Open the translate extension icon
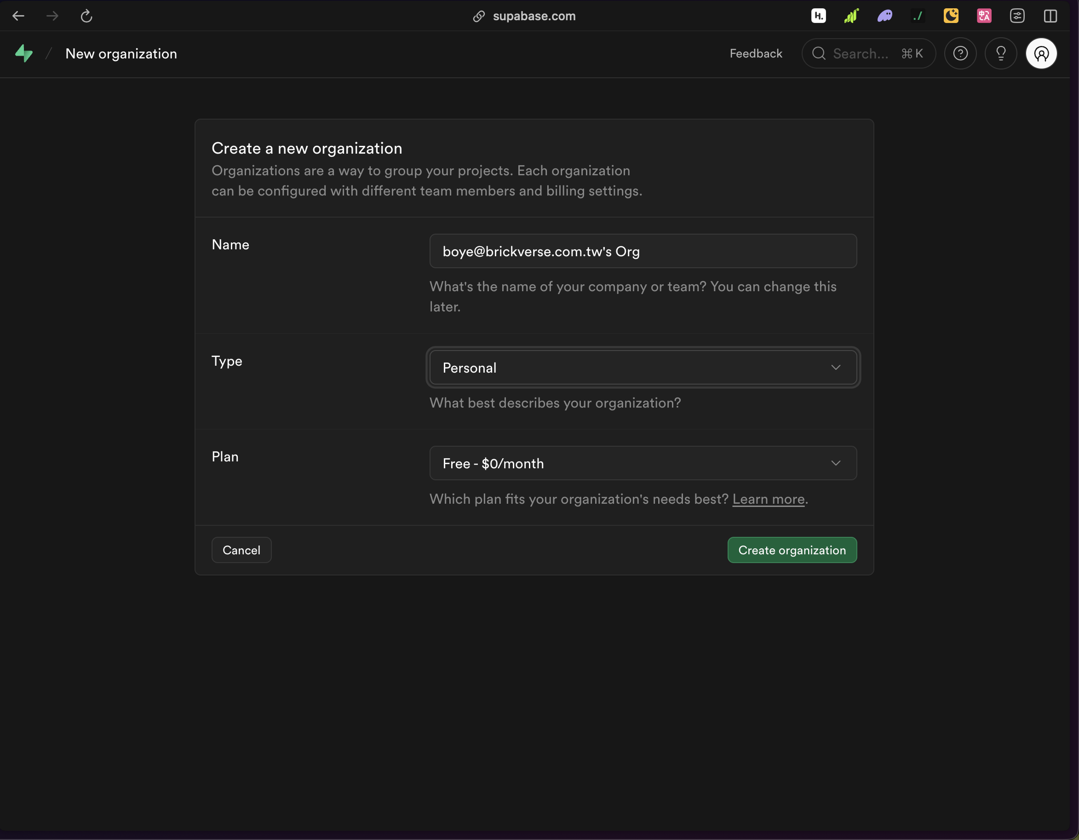This screenshot has width=1079, height=840. click(984, 16)
